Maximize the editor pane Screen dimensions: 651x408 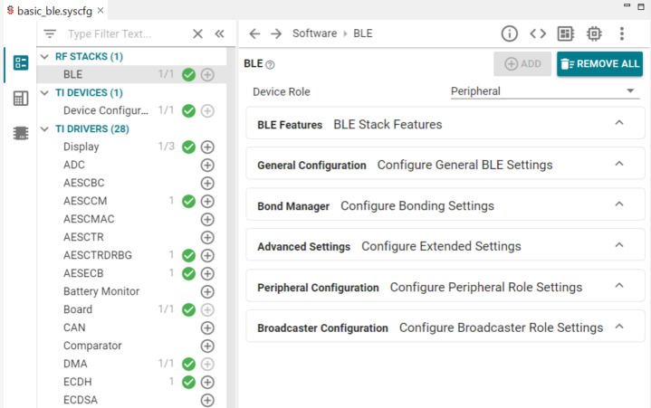point(641,6)
